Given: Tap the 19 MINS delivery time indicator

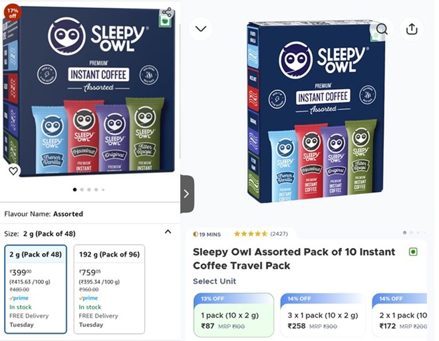Looking at the screenshot, I should [x=207, y=234].
